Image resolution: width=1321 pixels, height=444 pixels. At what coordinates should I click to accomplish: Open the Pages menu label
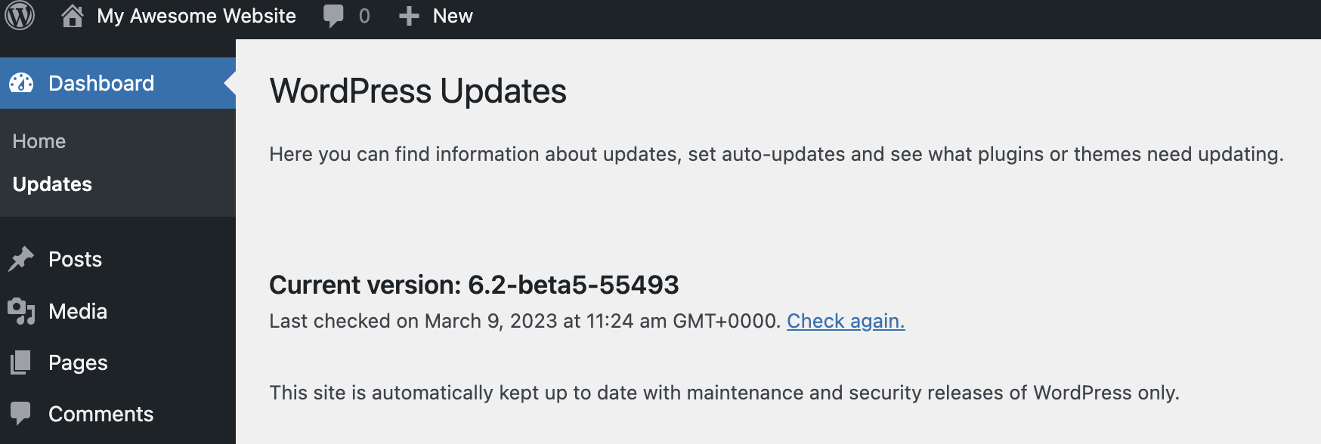(x=78, y=362)
